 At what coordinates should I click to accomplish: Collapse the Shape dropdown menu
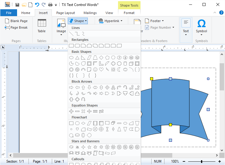coord(78,21)
